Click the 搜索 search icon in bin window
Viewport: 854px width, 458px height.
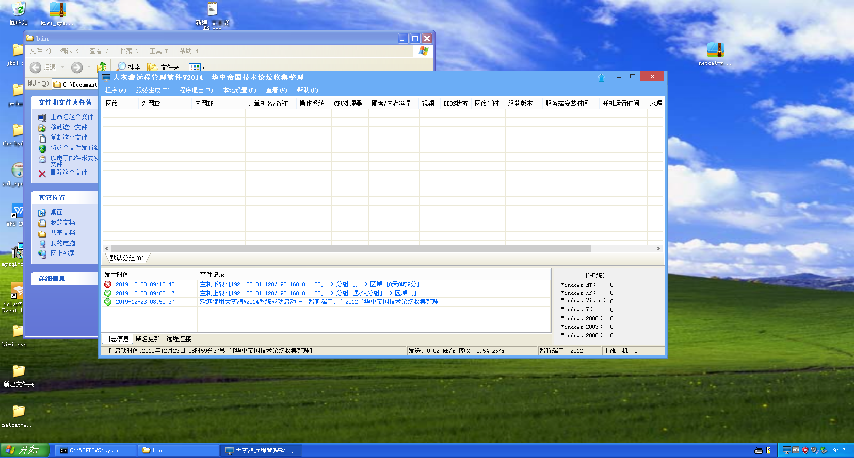(x=122, y=67)
